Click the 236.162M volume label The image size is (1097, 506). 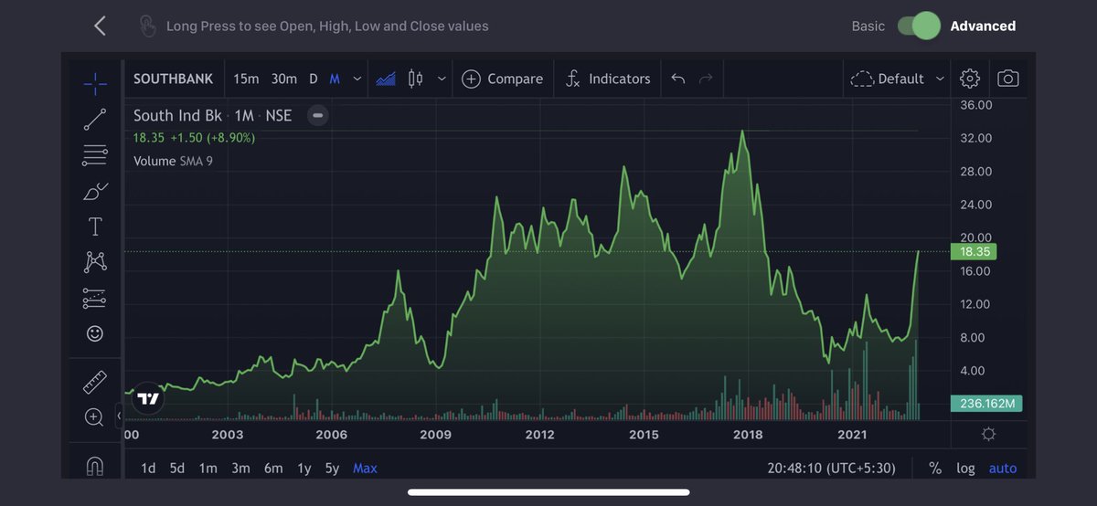986,403
